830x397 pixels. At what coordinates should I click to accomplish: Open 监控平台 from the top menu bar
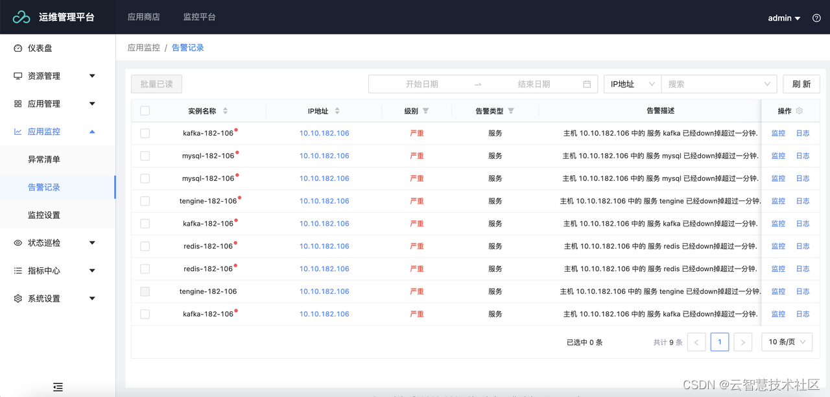click(x=199, y=17)
